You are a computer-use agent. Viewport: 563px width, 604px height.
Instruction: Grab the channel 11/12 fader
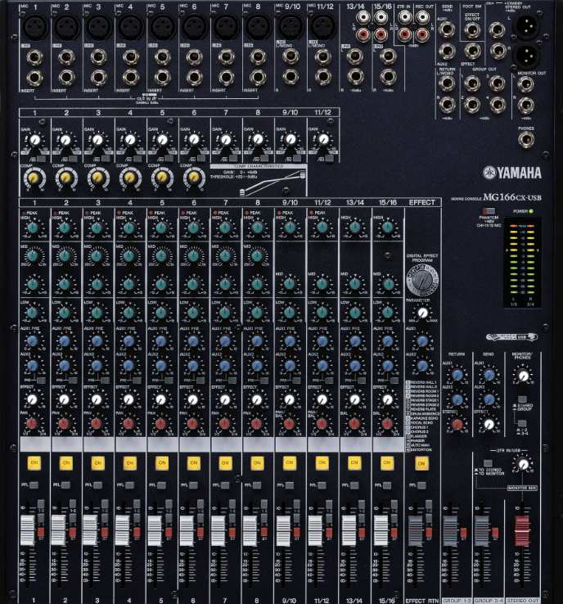(x=315, y=530)
